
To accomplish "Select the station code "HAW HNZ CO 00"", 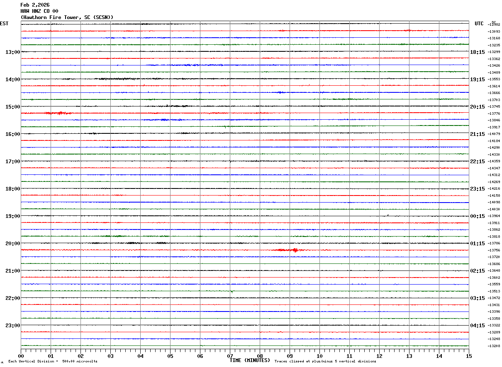I will [x=39, y=11].
